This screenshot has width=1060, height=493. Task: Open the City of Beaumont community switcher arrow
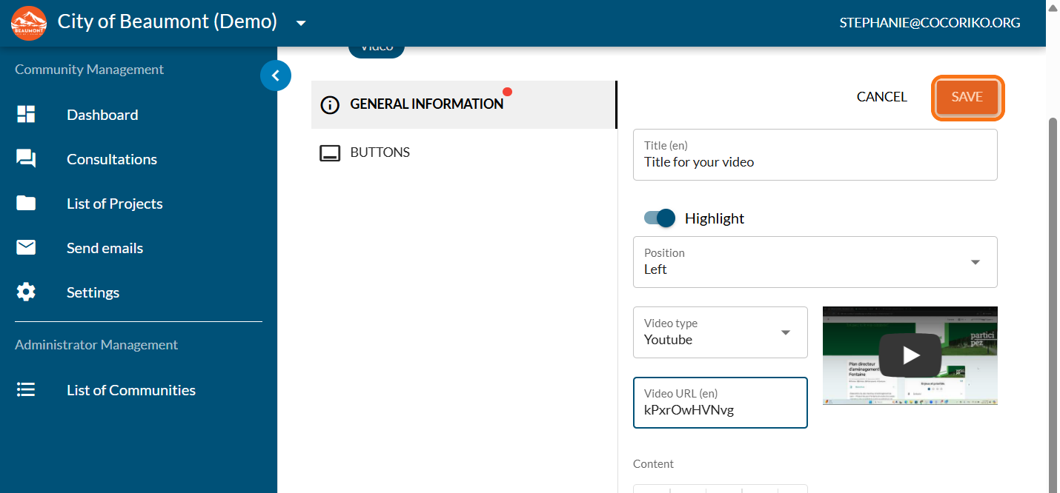click(301, 23)
